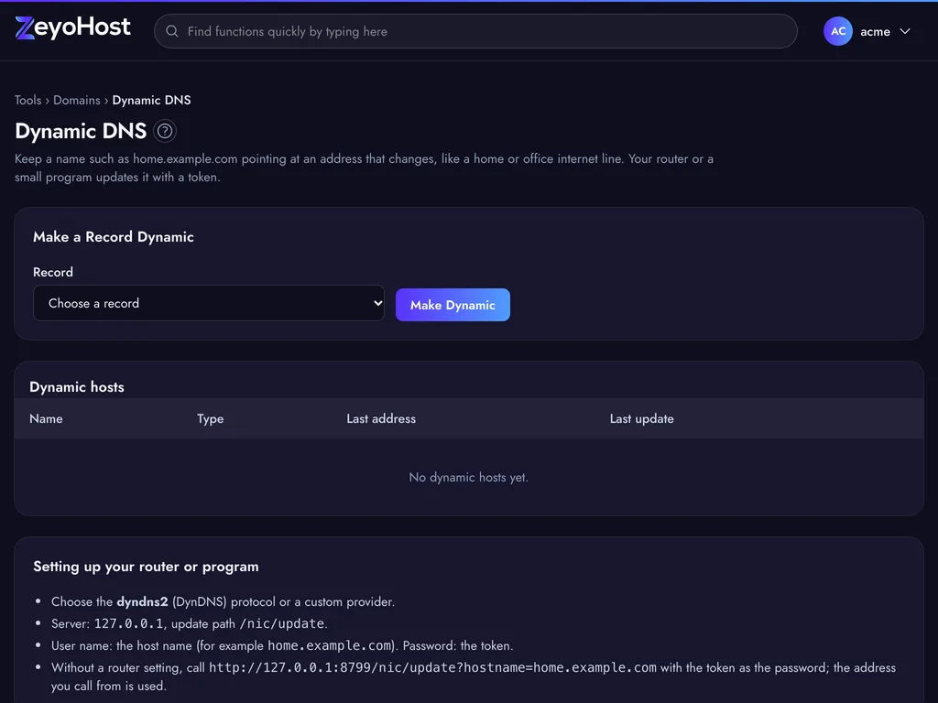Click the Make Dynamic button
Screen dimensions: 938x703
[453, 305]
